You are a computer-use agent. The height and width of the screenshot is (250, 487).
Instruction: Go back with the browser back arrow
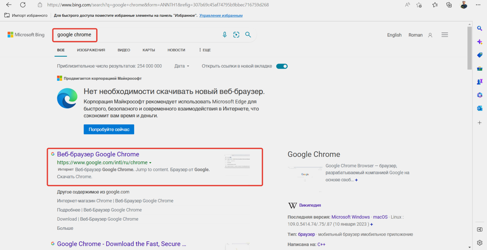(x=9, y=5)
